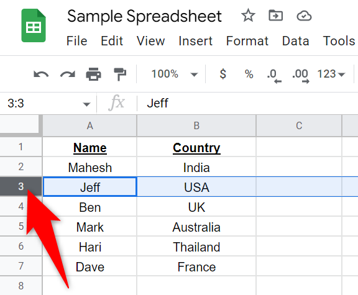Image resolution: width=358 pixels, height=295 pixels.
Task: Select the row 5 header
Action: 21,226
